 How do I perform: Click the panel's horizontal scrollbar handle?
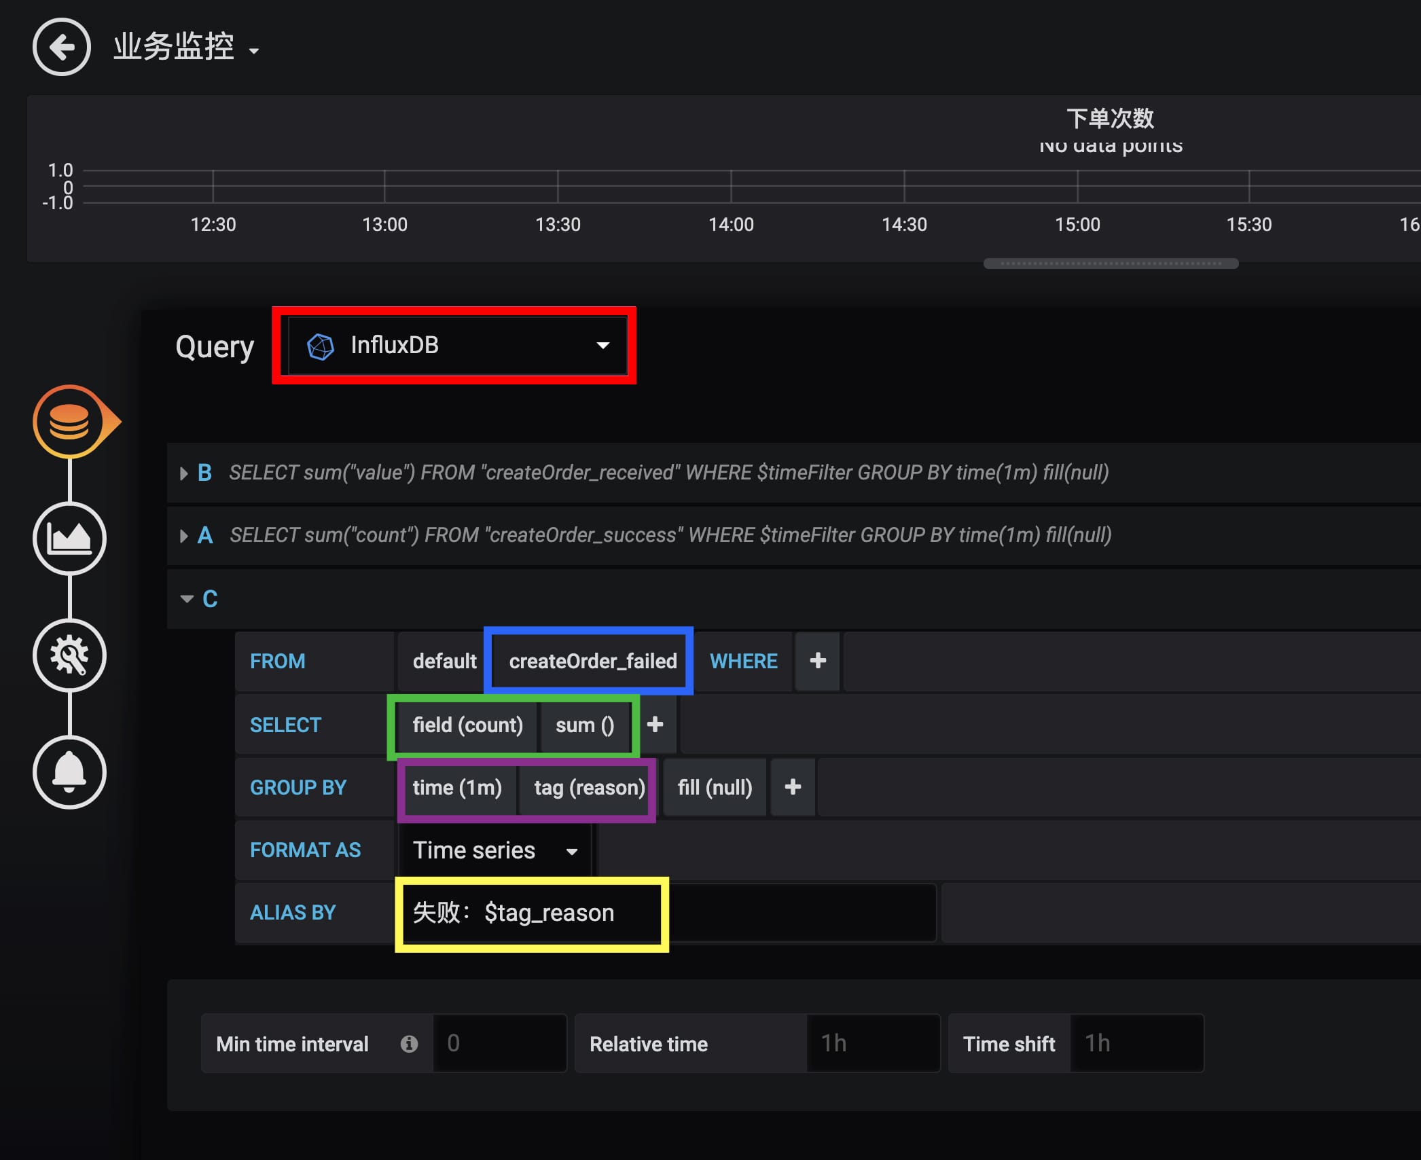pos(1111,264)
